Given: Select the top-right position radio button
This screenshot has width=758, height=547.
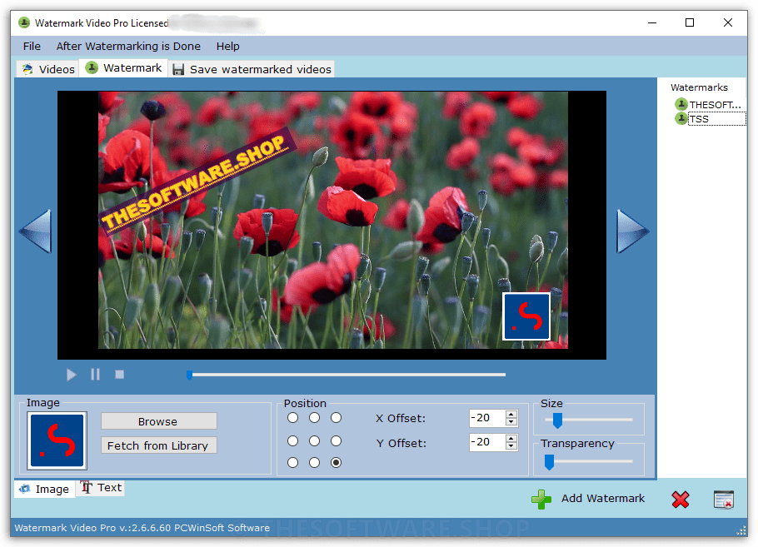Looking at the screenshot, I should pyautogui.click(x=336, y=418).
